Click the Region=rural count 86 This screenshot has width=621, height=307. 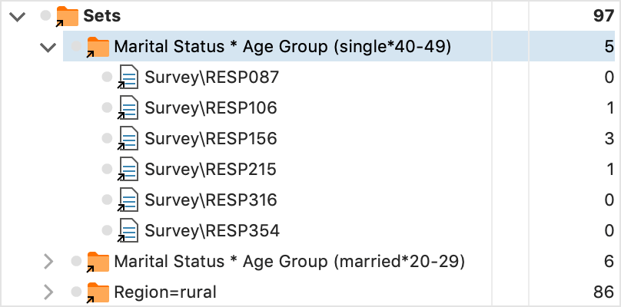[603, 292]
